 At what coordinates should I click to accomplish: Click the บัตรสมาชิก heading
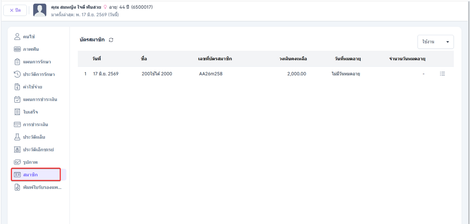click(x=92, y=40)
